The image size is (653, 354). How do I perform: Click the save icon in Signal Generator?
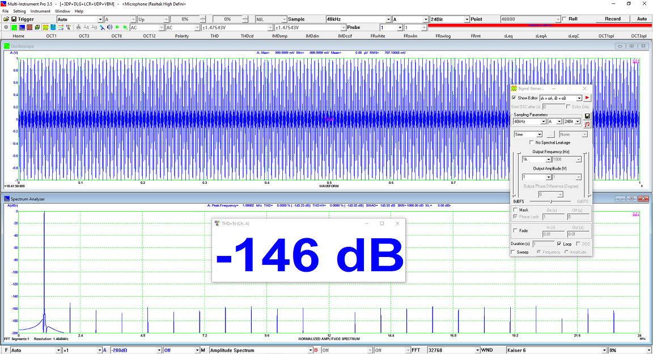(587, 116)
